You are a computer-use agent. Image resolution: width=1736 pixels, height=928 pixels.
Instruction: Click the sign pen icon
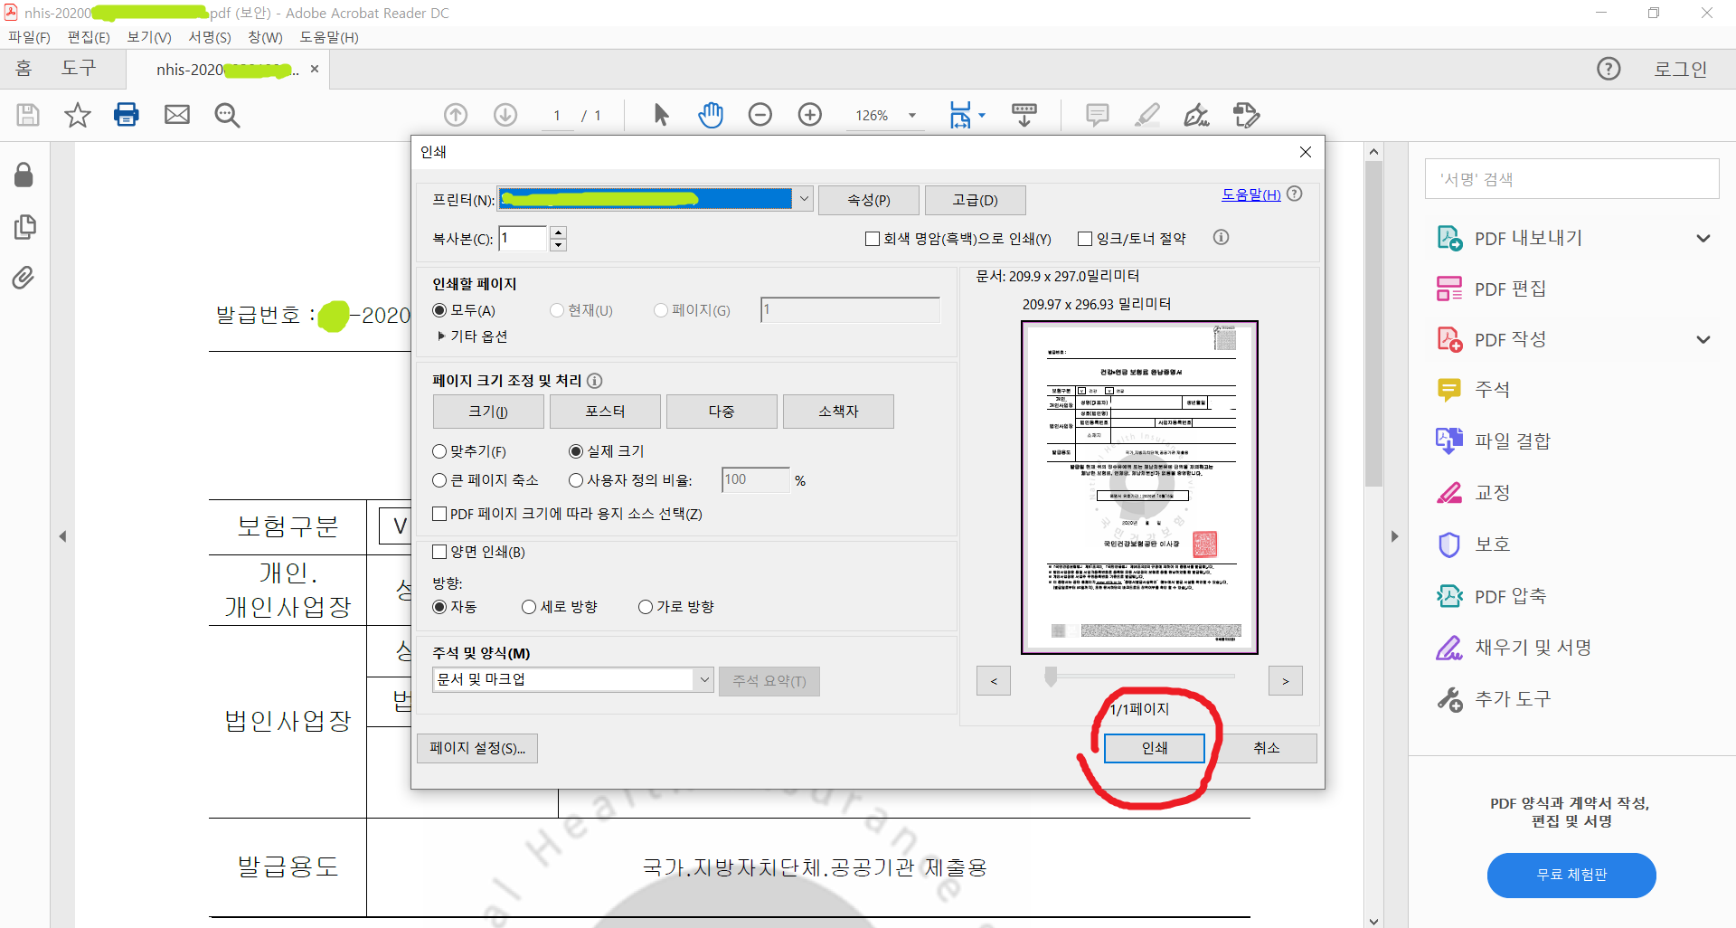tap(1197, 115)
